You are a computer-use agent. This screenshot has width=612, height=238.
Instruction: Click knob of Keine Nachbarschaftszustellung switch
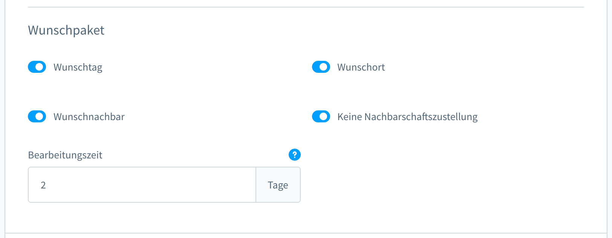(323, 116)
